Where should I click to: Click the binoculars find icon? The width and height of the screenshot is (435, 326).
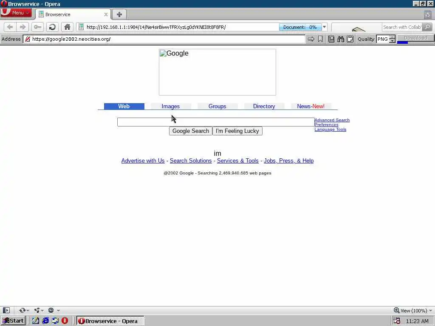click(x=341, y=39)
